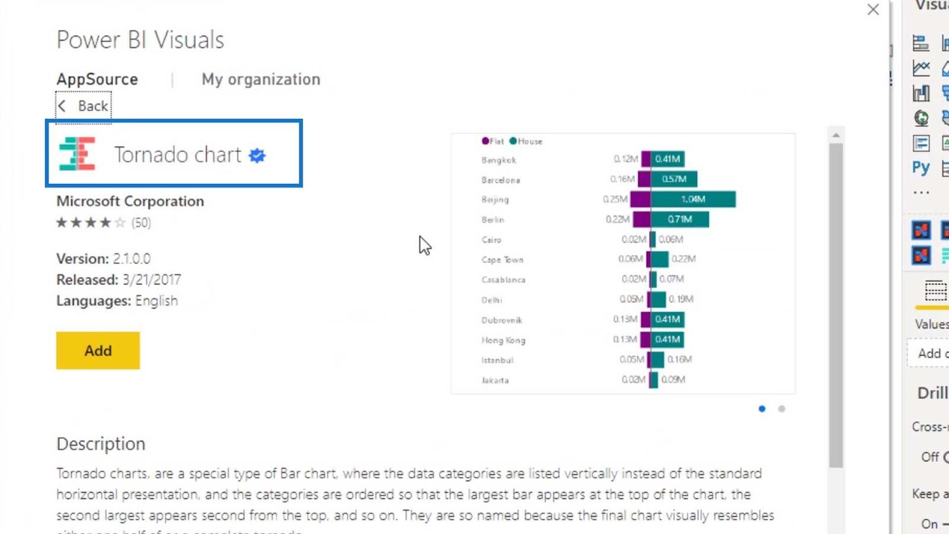This screenshot has width=949, height=534.
Task: Click the Languages English text
Action: coord(117,301)
